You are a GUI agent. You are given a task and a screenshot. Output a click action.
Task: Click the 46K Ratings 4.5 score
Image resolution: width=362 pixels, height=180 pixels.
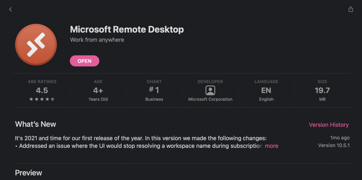click(42, 91)
